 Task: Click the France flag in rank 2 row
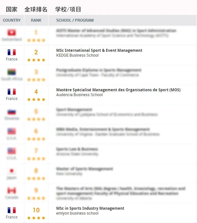(12, 52)
